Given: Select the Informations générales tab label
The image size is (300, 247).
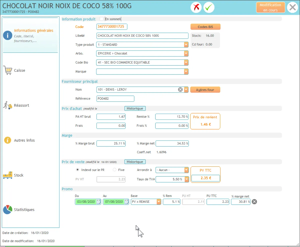Looking at the screenshot, I should 33,30.
